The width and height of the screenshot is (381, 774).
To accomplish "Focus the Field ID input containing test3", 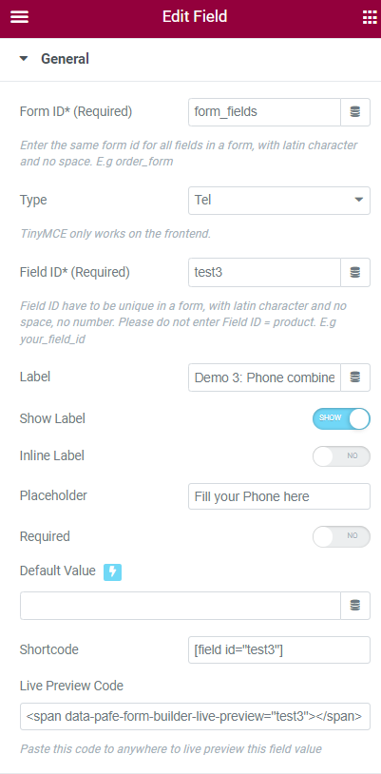I will (264, 272).
